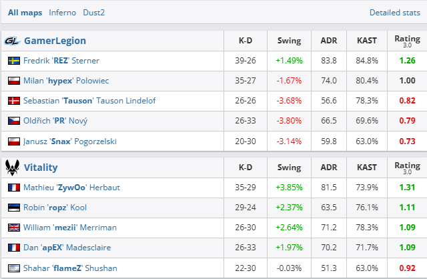Click the Vitality team logo icon
Viewport: 427px width, 279px height.
click(11, 167)
